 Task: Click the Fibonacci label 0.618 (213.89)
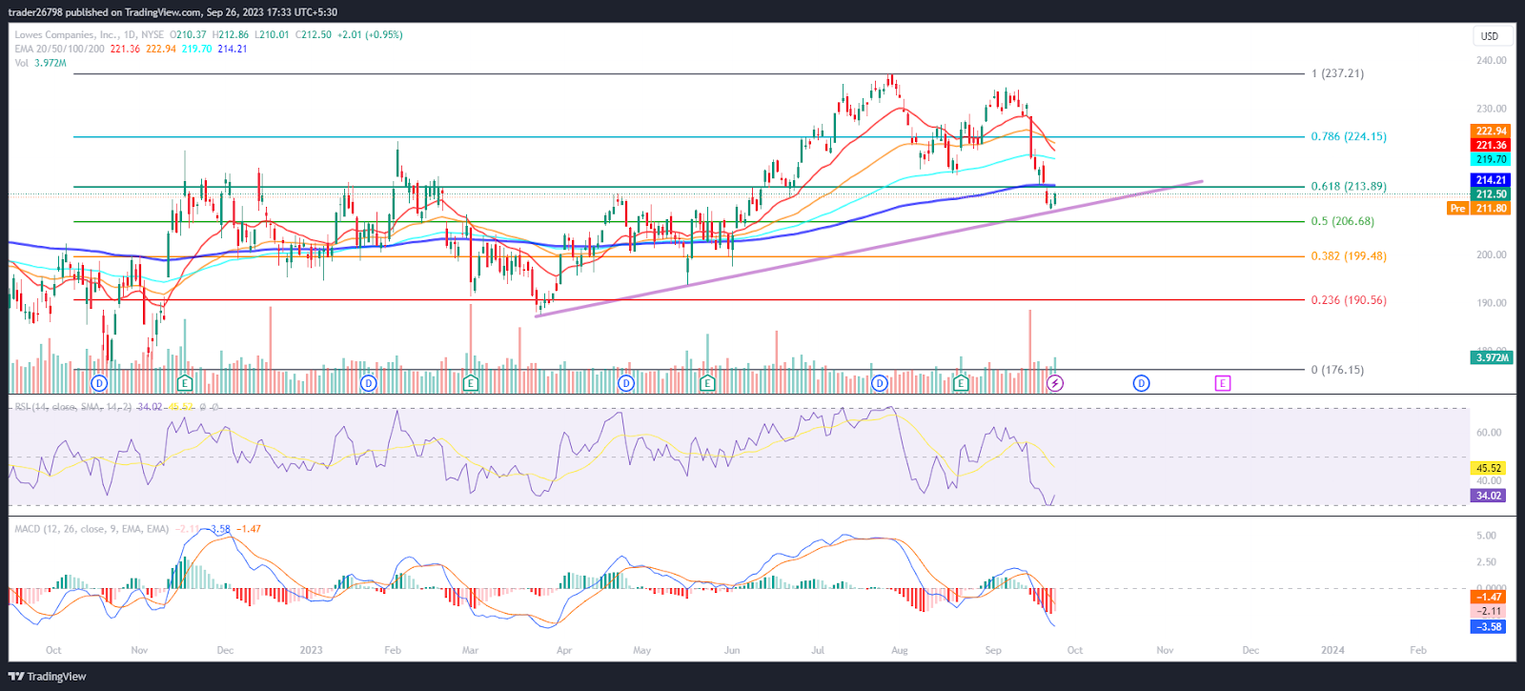[1349, 187]
